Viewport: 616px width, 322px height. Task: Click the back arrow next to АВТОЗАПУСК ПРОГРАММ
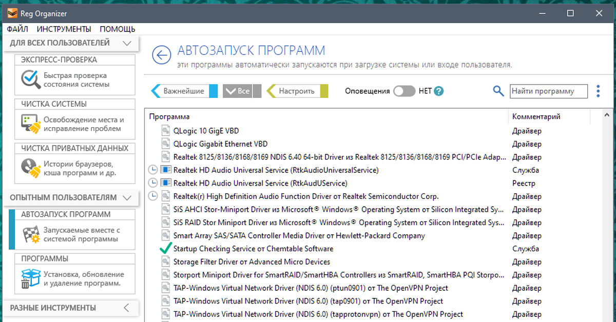tap(162, 55)
